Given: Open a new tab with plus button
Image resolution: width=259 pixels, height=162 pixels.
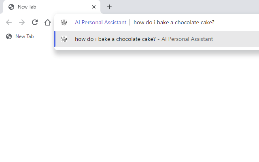Looking at the screenshot, I should 109,7.
